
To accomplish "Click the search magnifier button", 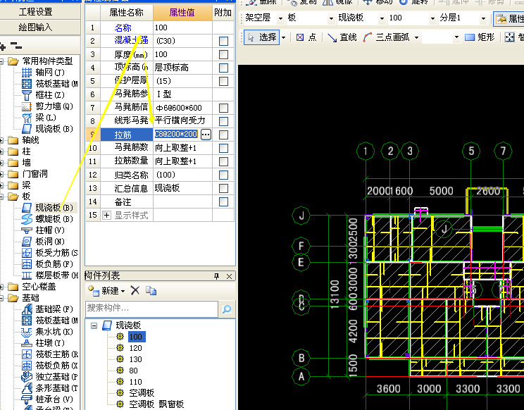I will pyautogui.click(x=227, y=309).
